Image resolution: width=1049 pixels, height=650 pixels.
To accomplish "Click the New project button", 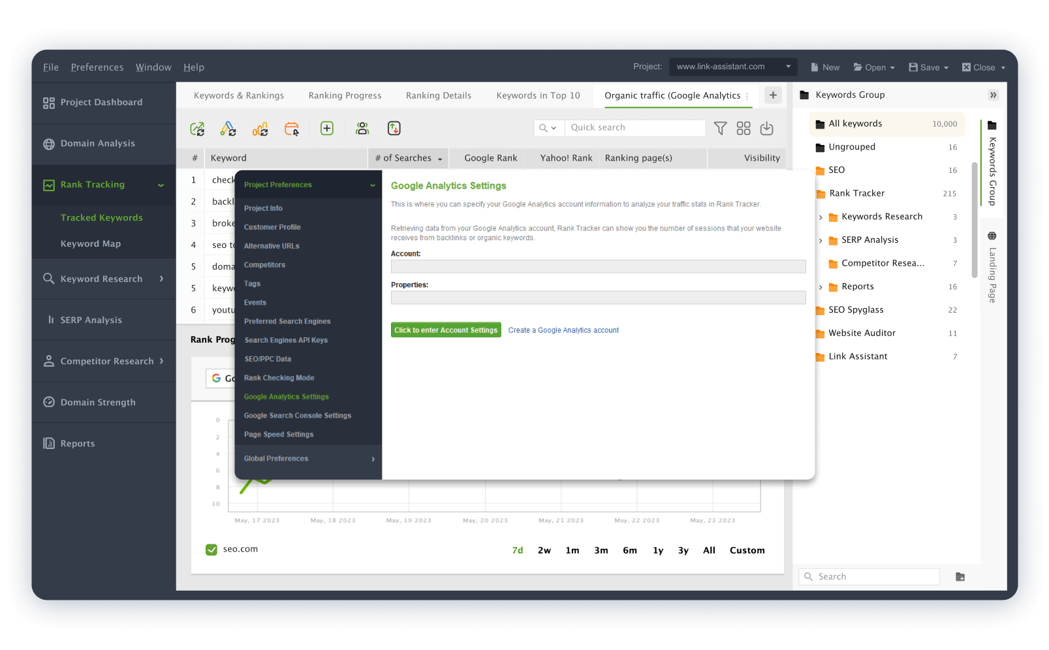I will [x=825, y=67].
